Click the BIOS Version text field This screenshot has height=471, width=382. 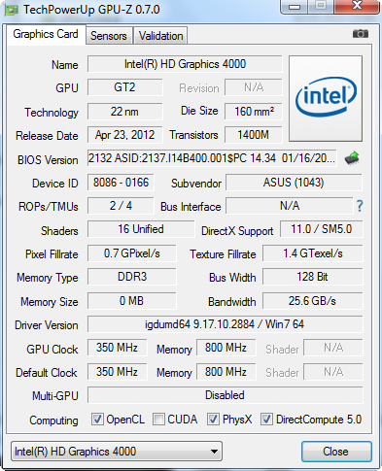click(x=212, y=158)
